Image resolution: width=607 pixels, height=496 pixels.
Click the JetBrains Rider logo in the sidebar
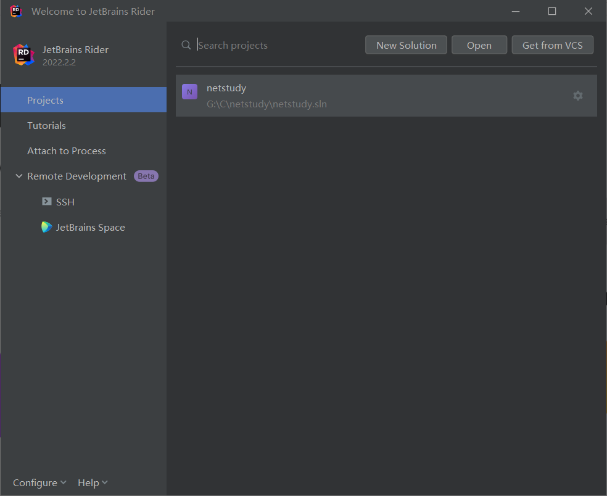(23, 54)
